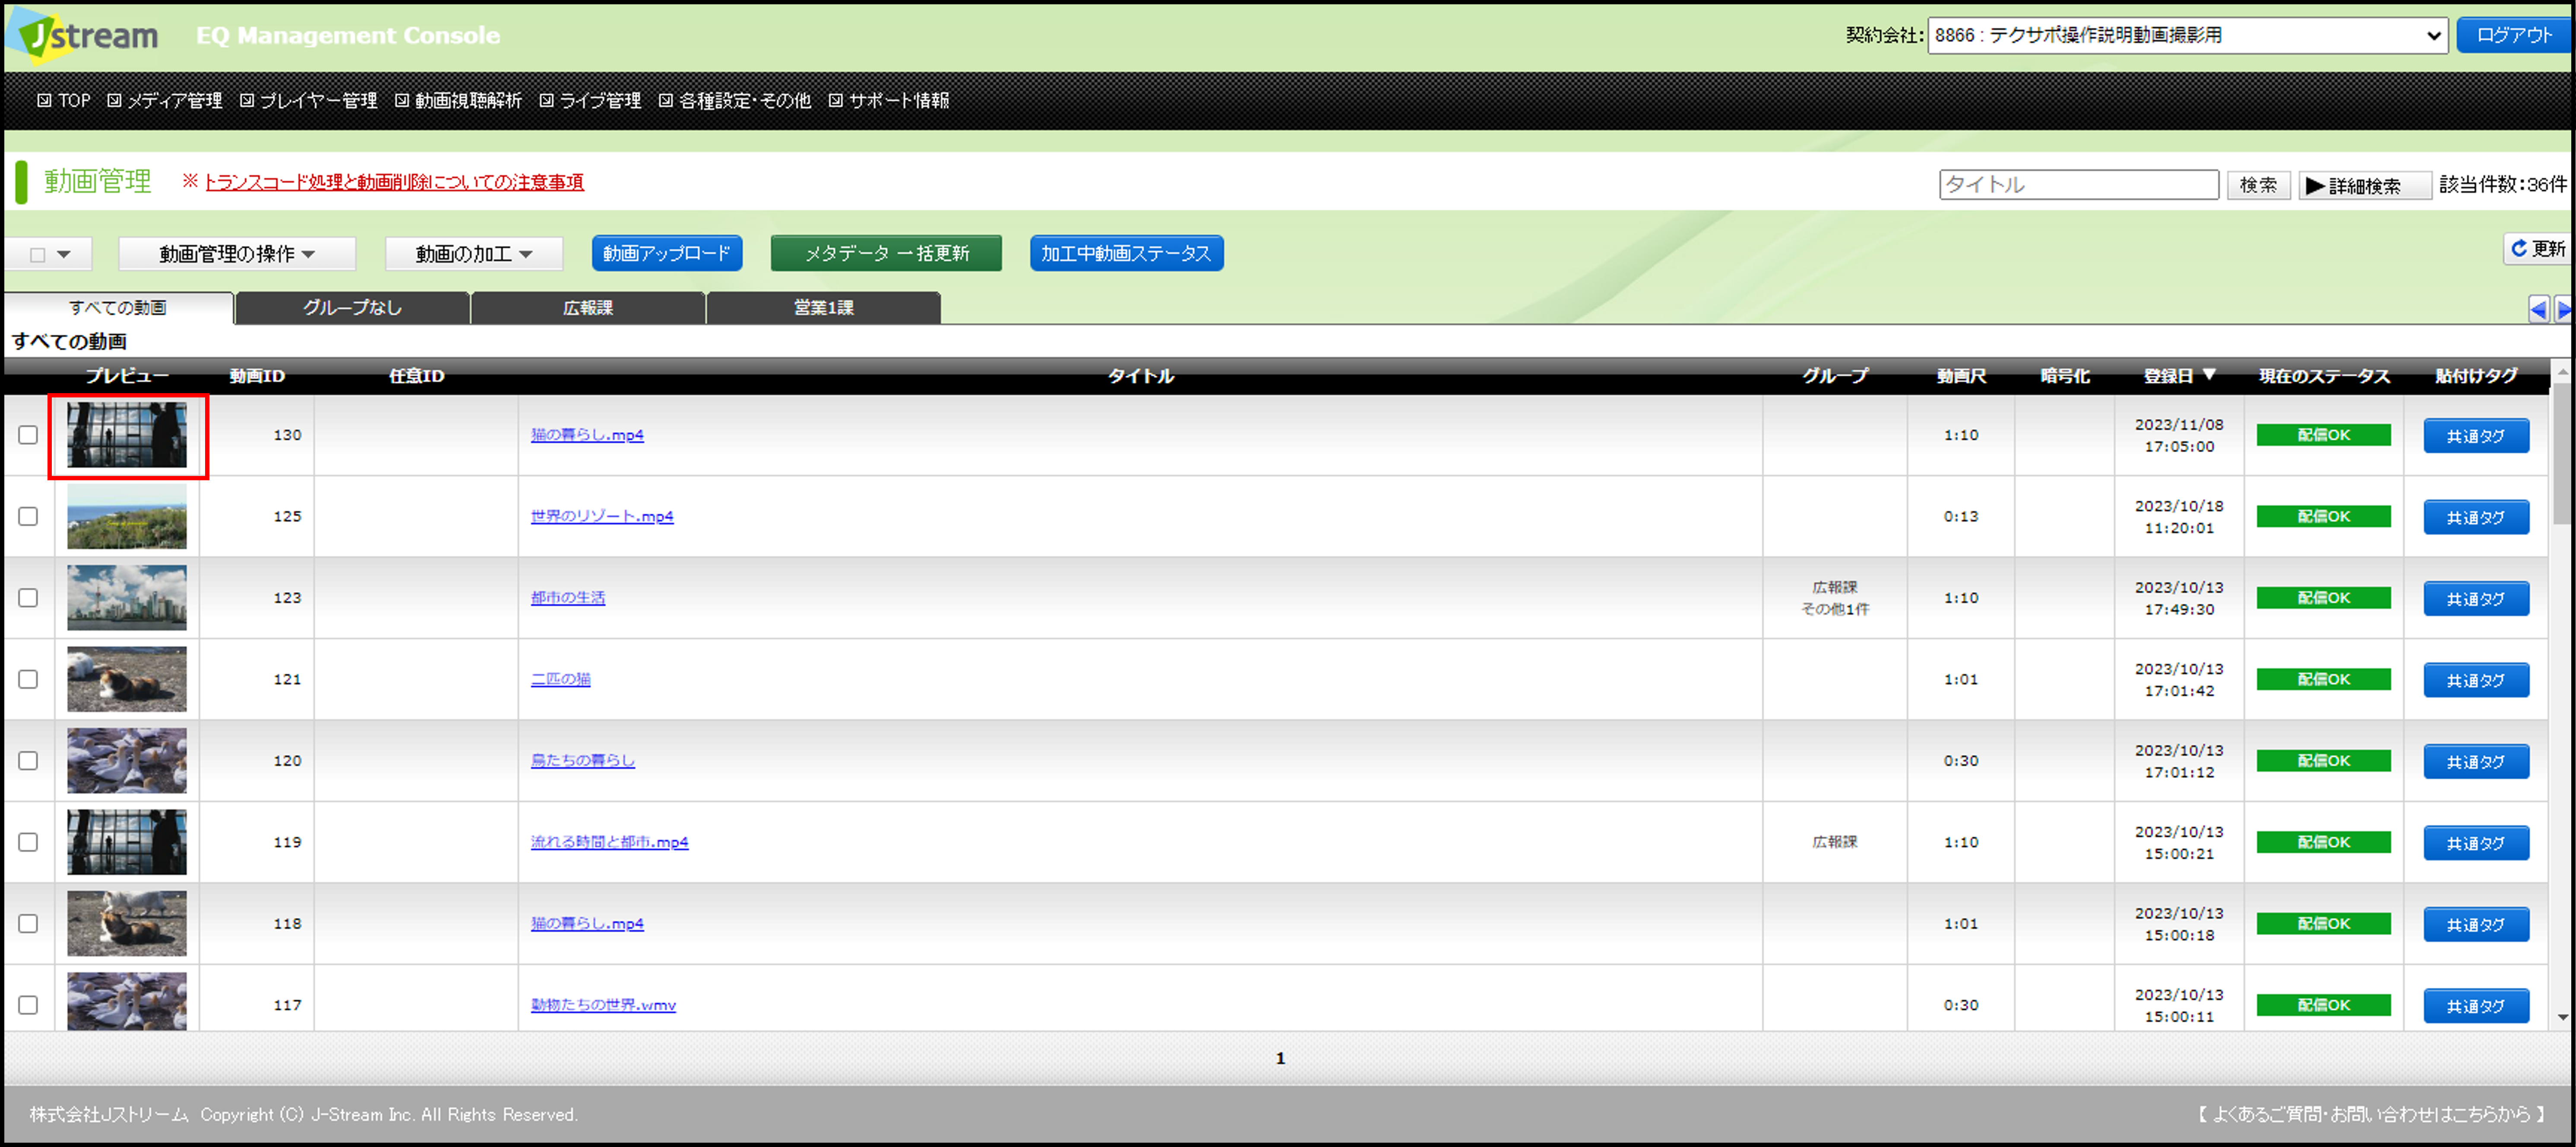
Task: Open the 都市の生活 title link
Action: 568,598
